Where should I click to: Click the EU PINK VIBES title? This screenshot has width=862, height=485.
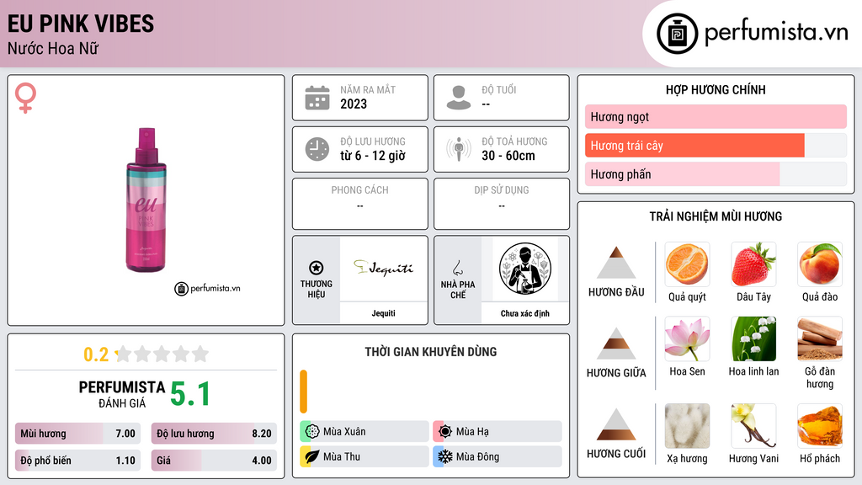tap(81, 24)
